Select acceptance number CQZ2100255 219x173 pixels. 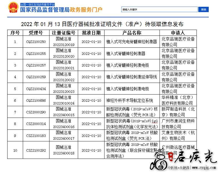[x=36, y=54]
